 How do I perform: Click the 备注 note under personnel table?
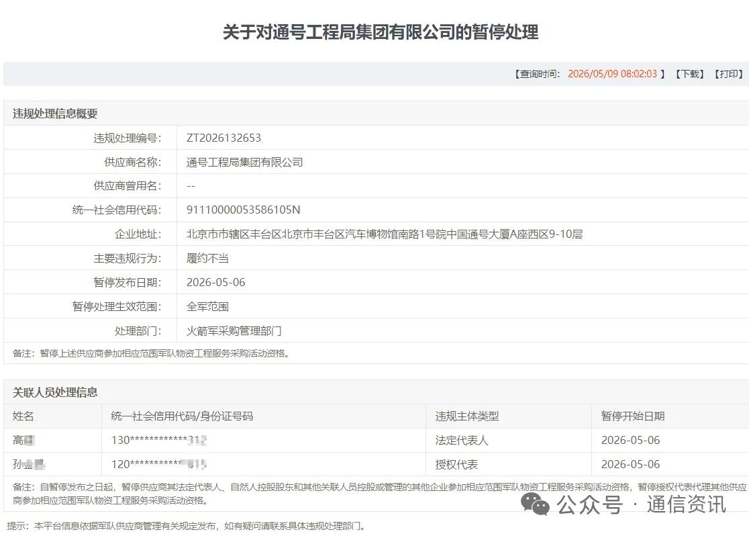[379, 494]
